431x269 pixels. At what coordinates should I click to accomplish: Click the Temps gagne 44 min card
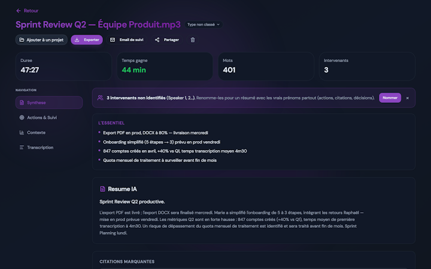coord(165,66)
